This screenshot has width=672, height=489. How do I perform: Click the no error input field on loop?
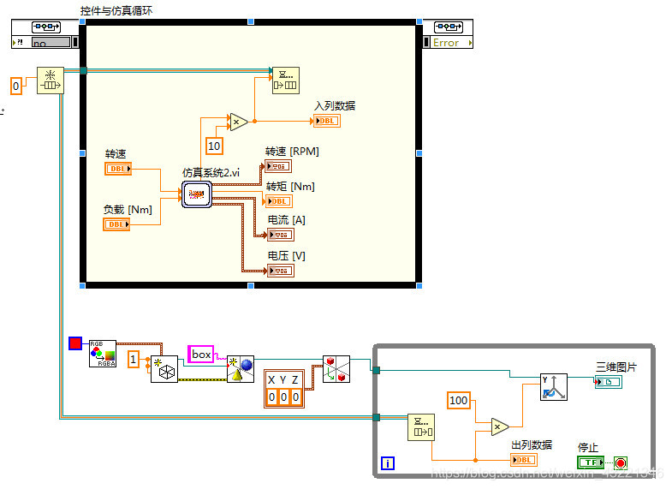pos(51,43)
